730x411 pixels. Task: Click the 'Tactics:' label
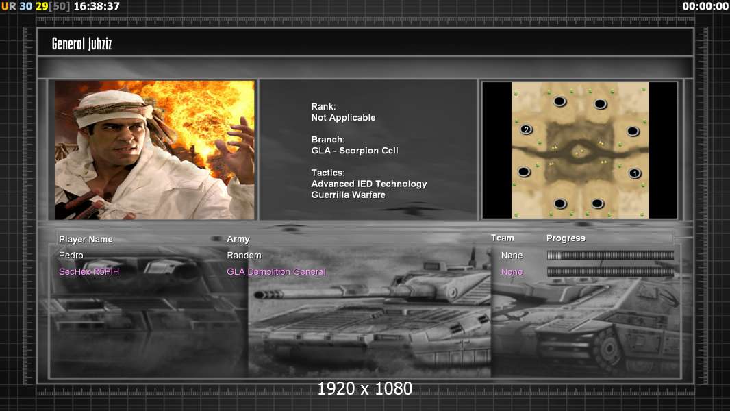328,173
